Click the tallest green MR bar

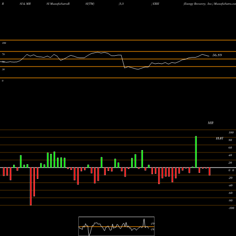(x=196, y=152)
